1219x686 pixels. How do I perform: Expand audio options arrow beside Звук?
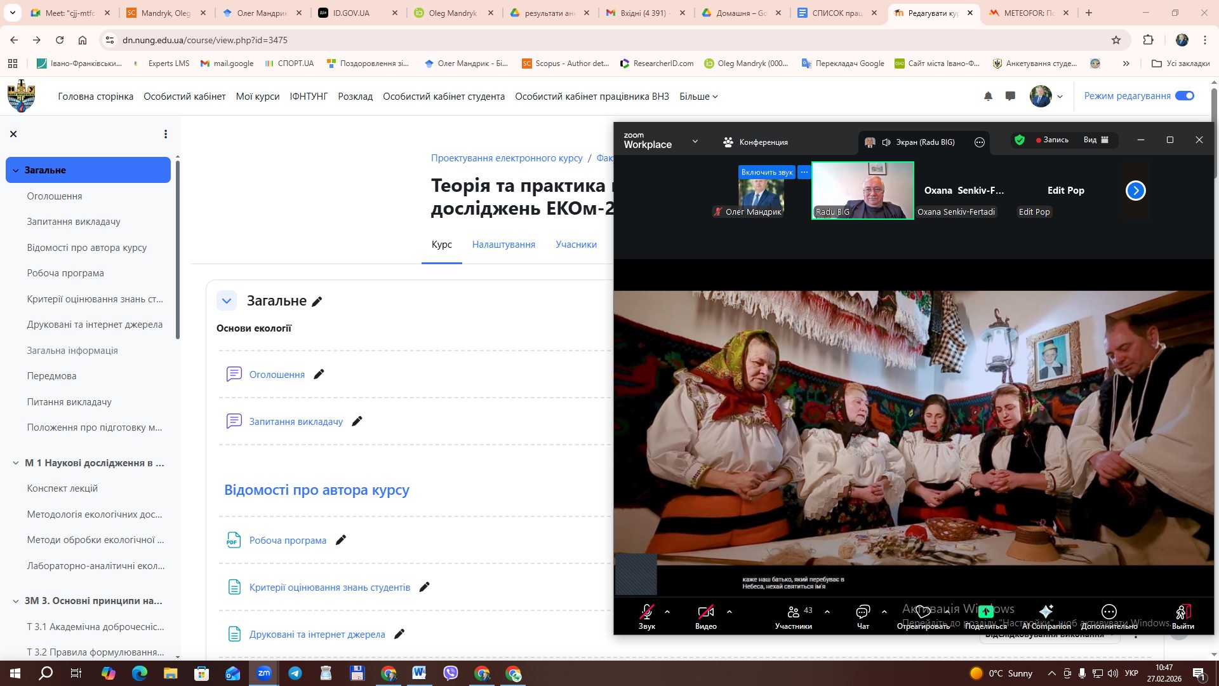[667, 612]
